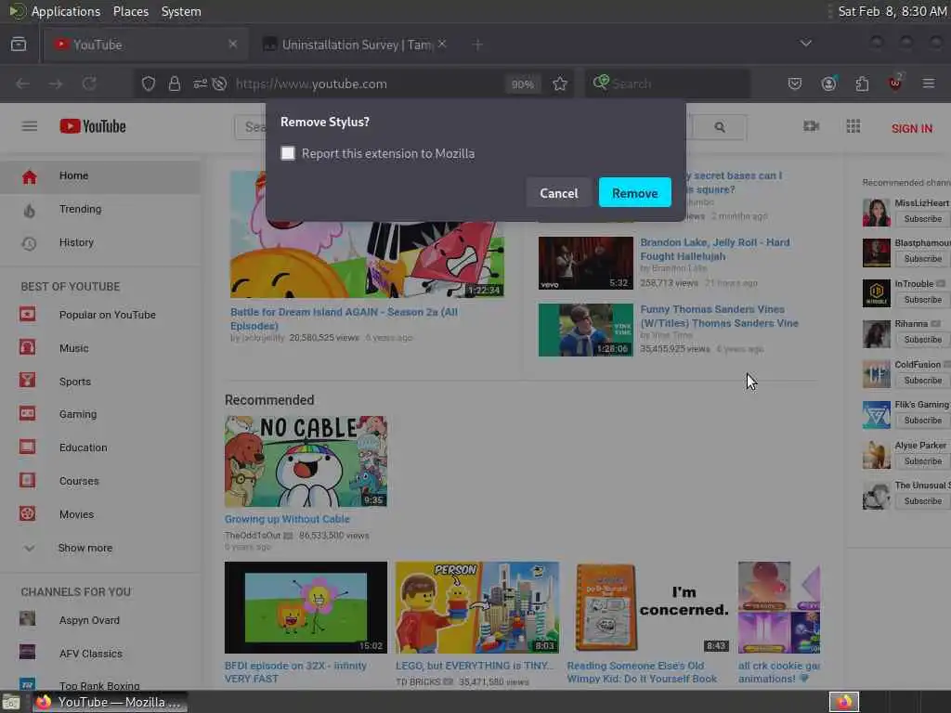This screenshot has height=713, width=951.
Task: Click the YouTube — Mozilla taskbar window button
Action: (x=110, y=702)
